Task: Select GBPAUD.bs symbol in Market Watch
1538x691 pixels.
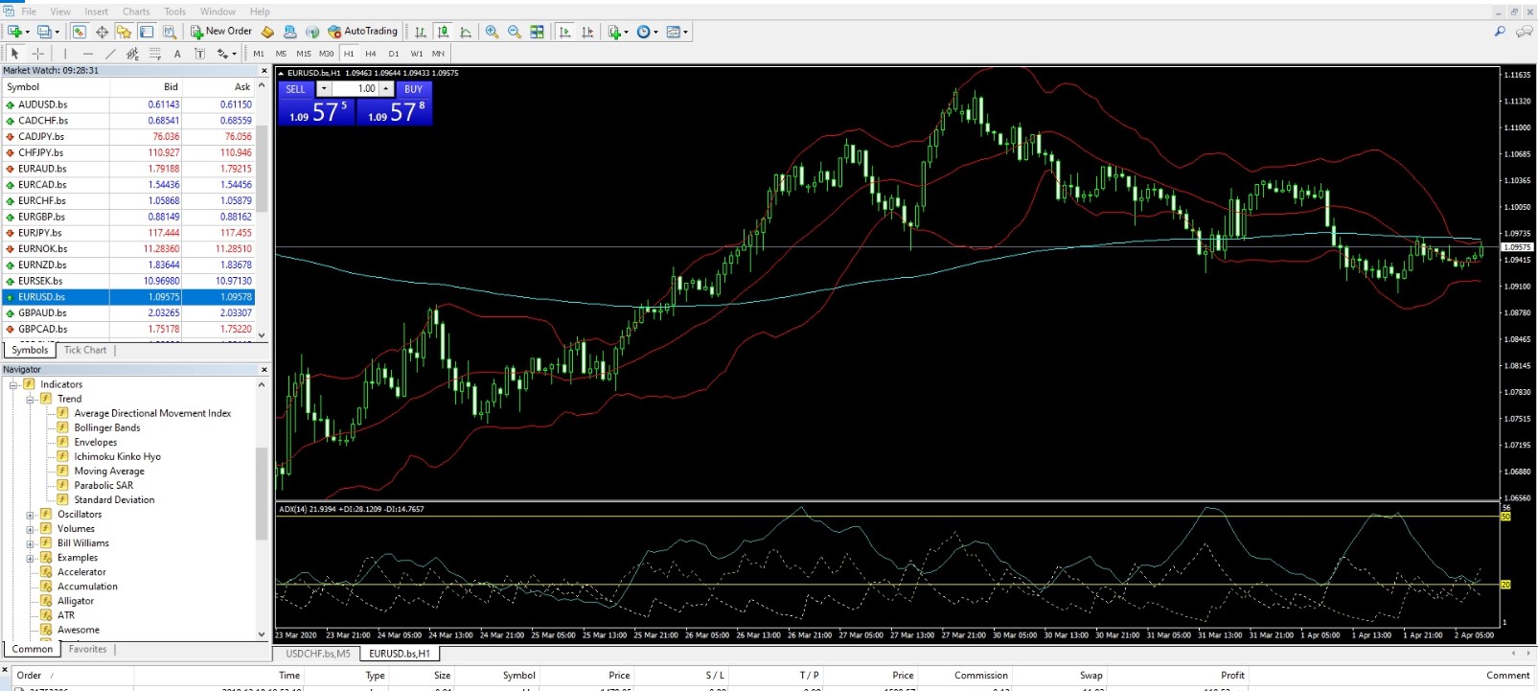Action: pos(42,313)
